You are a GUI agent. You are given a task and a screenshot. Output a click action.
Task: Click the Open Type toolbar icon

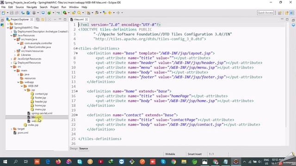(74, 13)
